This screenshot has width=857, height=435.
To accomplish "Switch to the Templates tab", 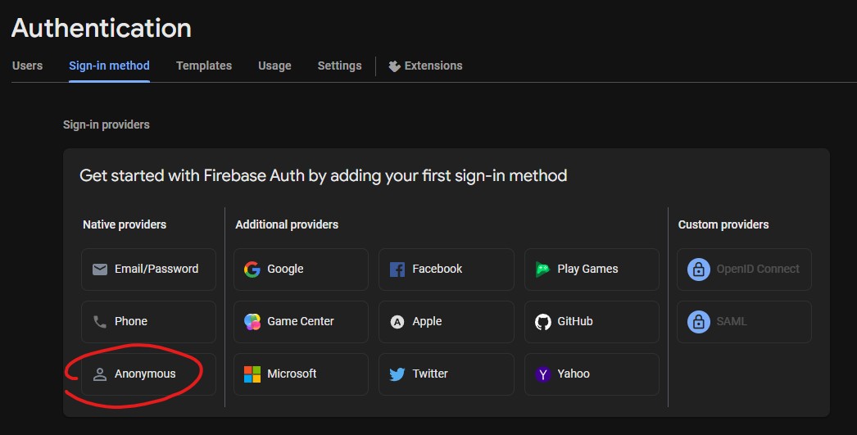I will [204, 66].
